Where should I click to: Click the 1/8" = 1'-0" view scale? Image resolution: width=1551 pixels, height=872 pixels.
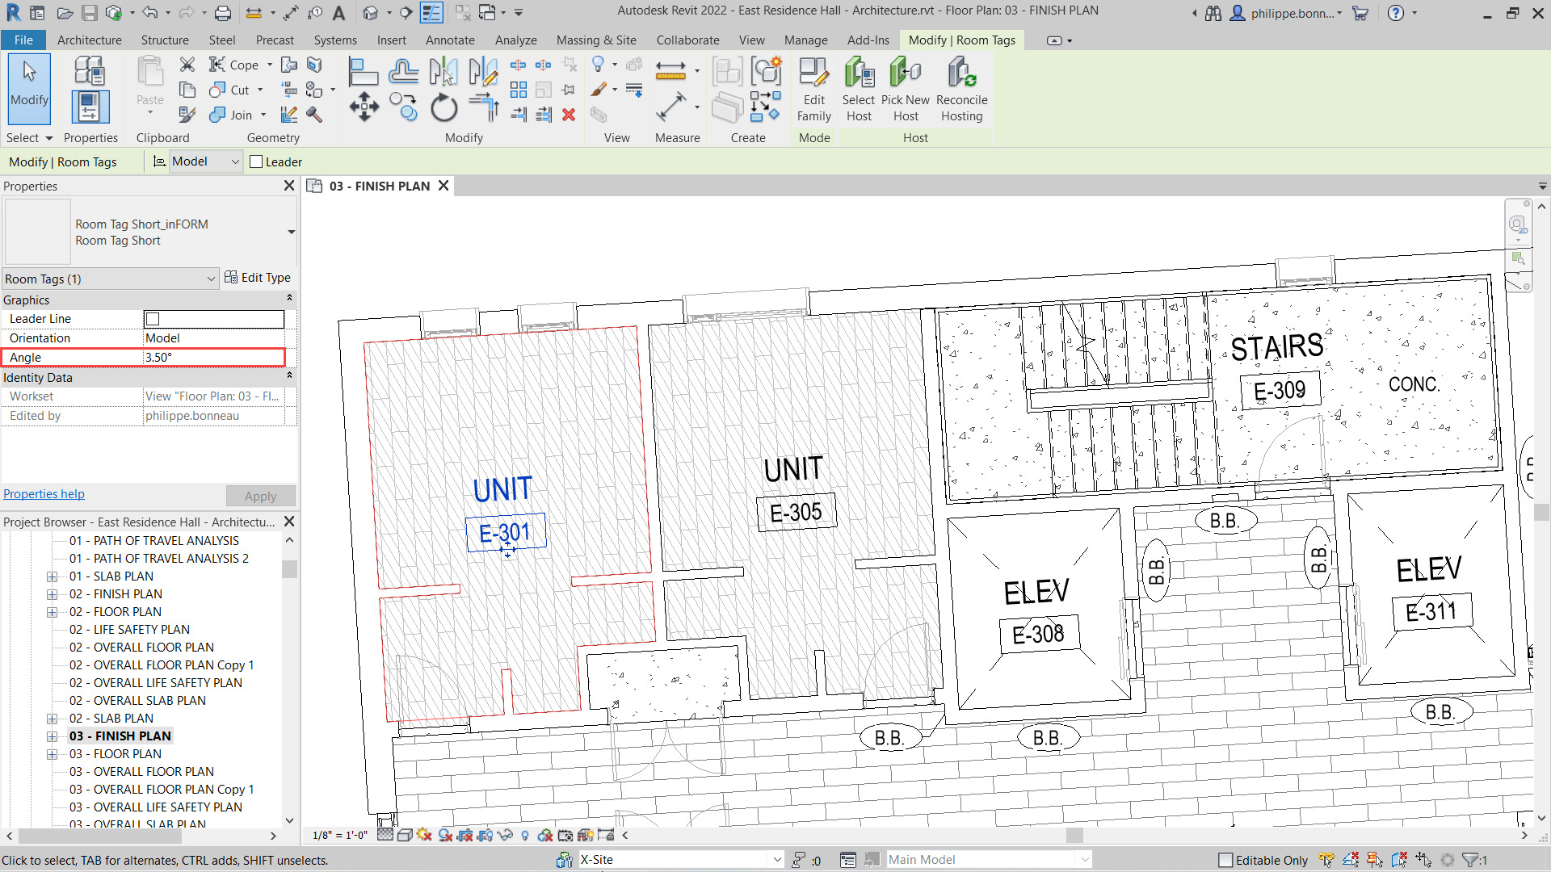tap(339, 836)
